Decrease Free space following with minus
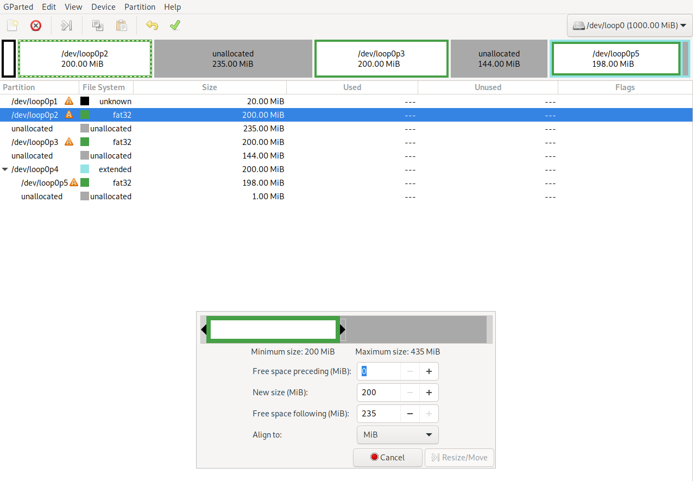This screenshot has width=693, height=481. tap(410, 414)
